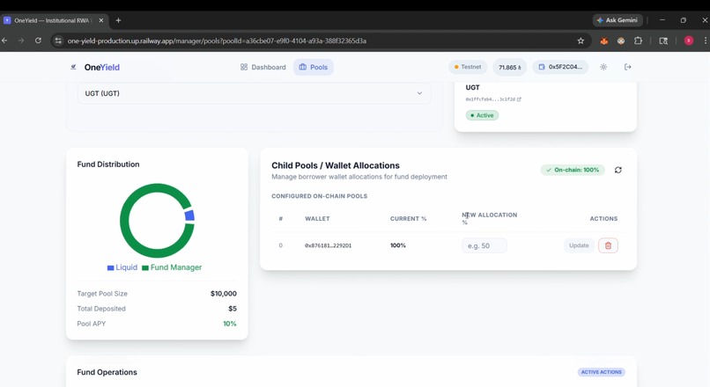Open the Dashboard nav item
This screenshot has height=387, width=710.
click(x=263, y=67)
